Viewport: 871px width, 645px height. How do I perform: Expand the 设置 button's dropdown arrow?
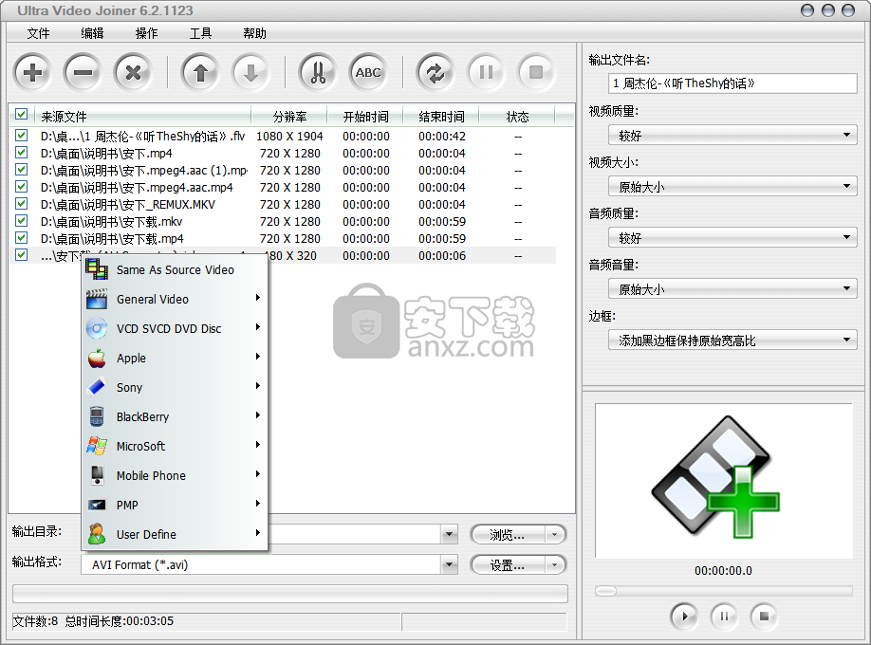coord(554,565)
